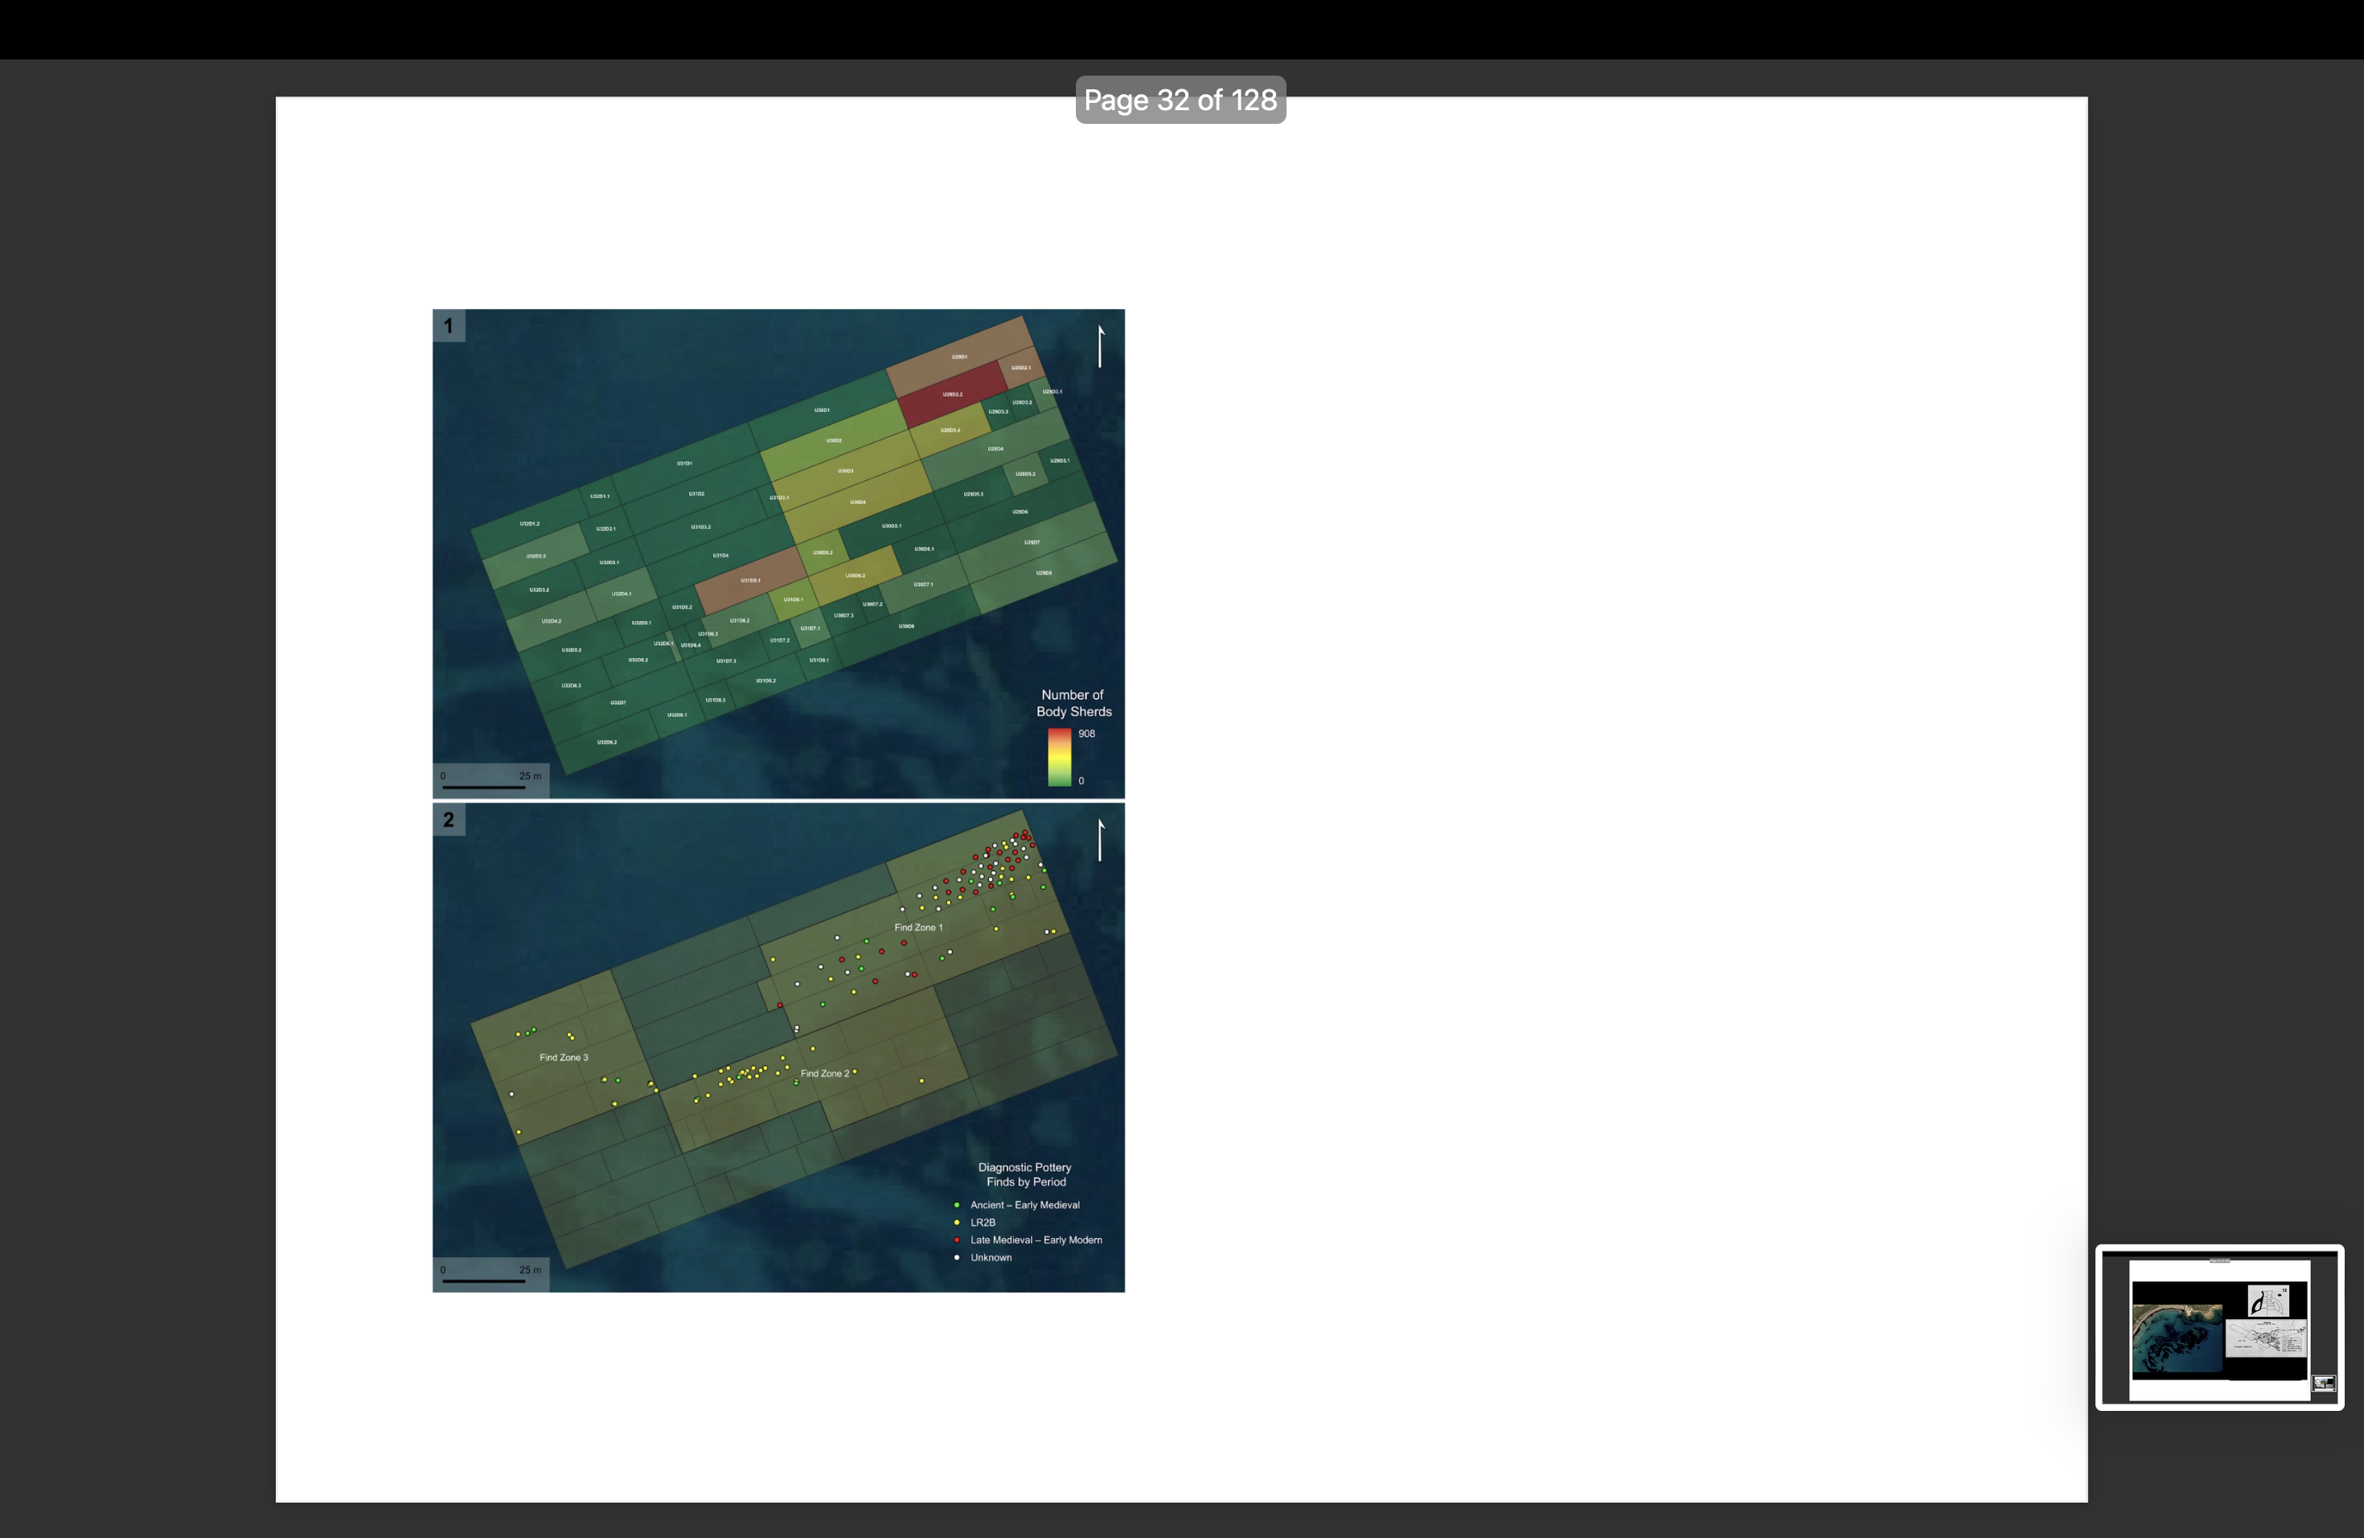Click the Find Zone 2 label
Viewport: 2364px width, 1538px height.
824,1074
